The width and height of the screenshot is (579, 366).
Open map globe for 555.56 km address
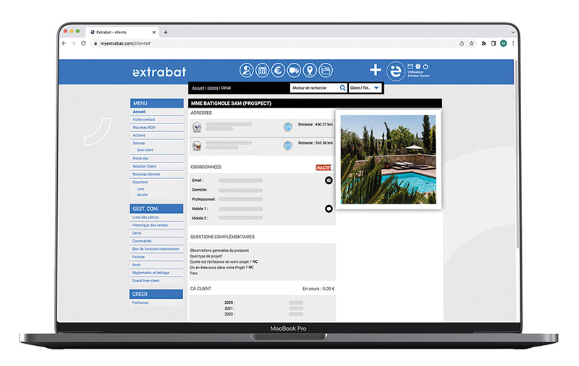(288, 145)
